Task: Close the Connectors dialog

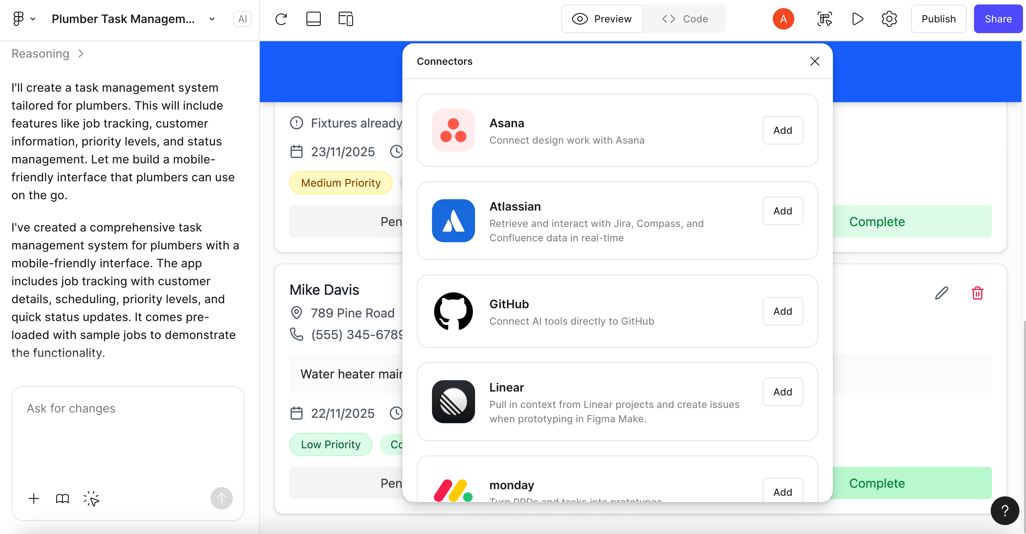Action: [815, 61]
